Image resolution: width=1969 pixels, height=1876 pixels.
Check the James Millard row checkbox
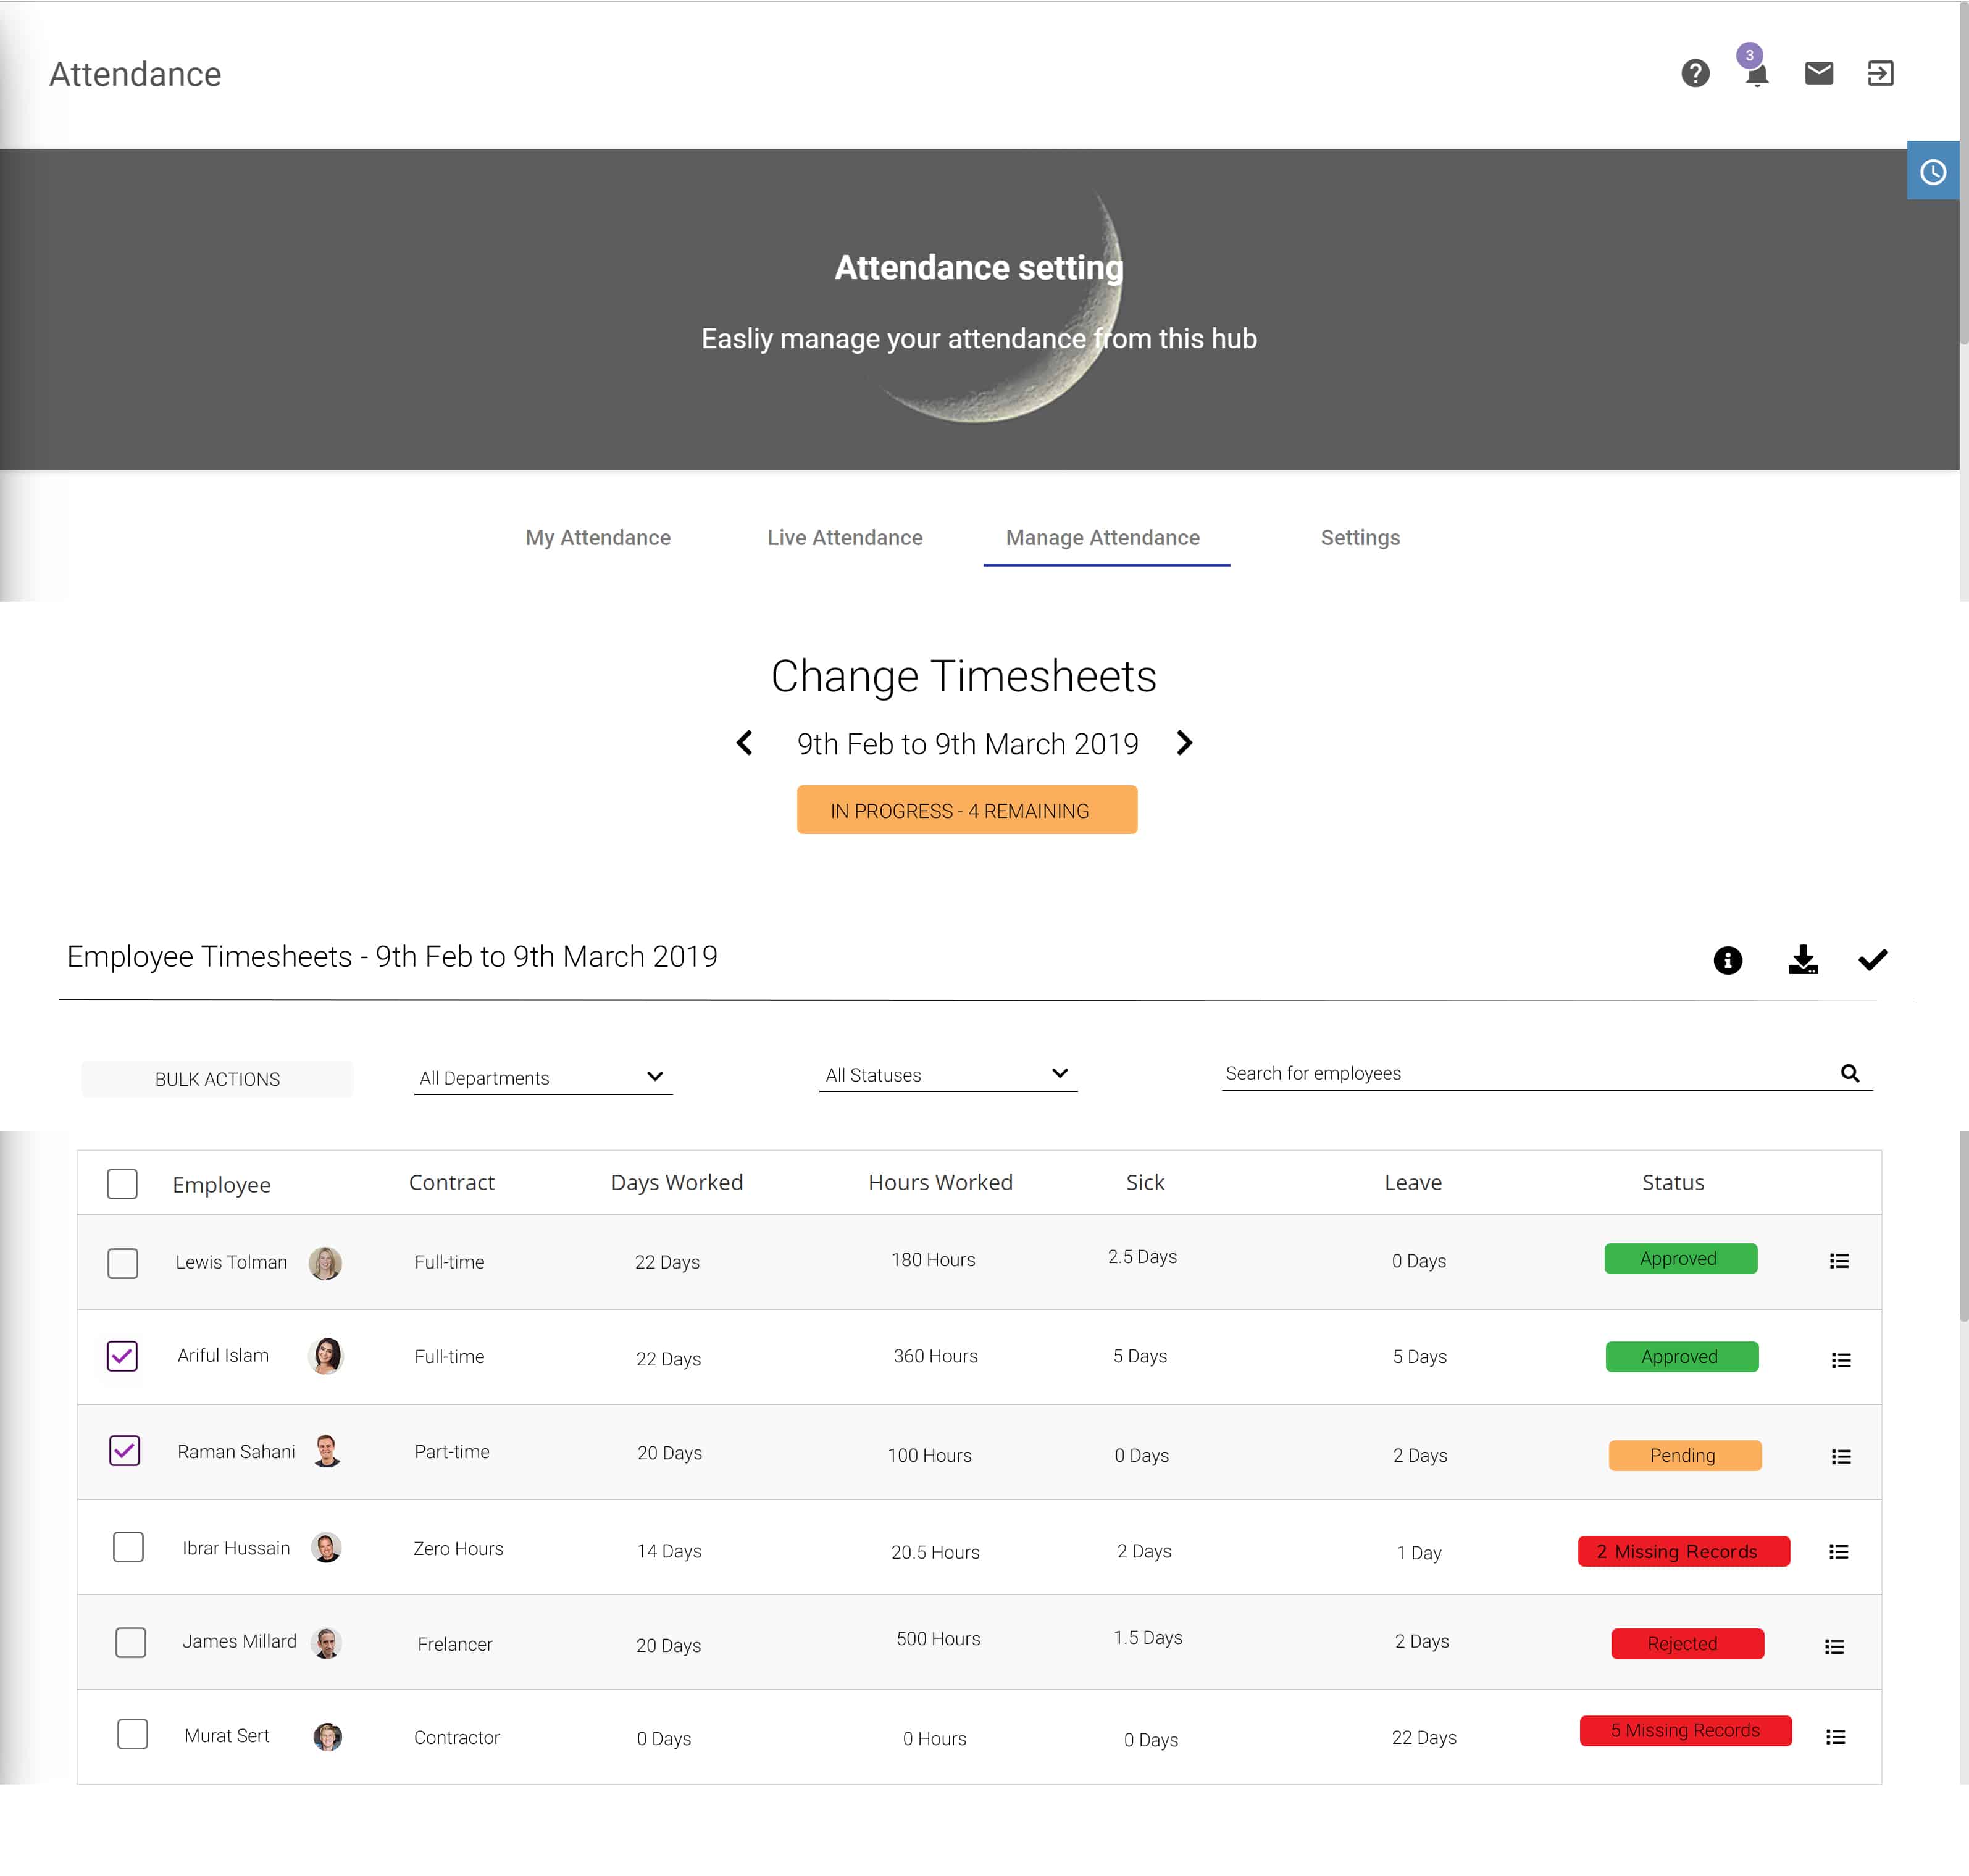point(130,1642)
